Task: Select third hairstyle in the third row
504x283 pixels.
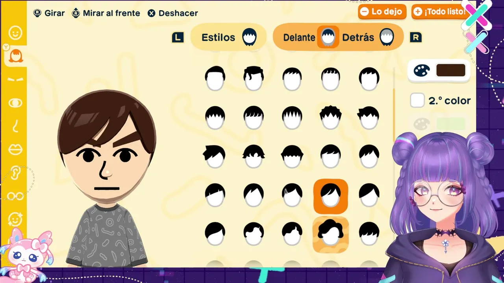Action: coord(292,156)
